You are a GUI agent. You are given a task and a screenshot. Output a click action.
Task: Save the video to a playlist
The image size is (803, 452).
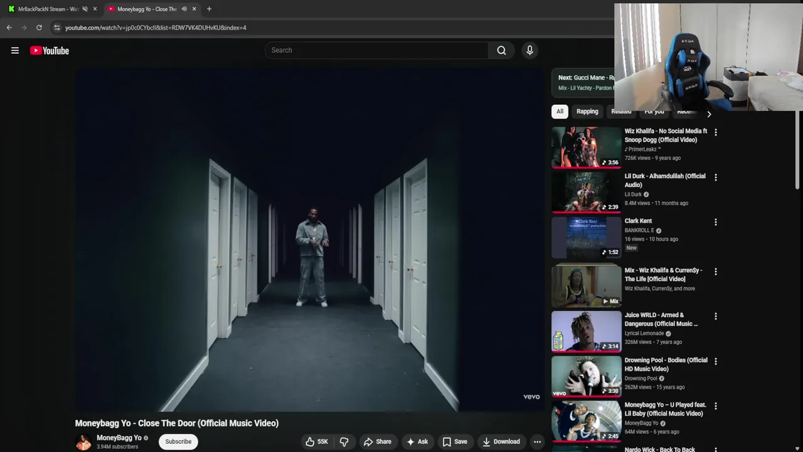455,442
